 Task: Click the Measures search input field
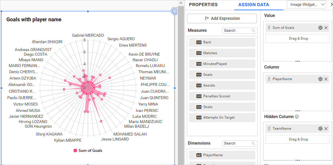click(x=236, y=31)
